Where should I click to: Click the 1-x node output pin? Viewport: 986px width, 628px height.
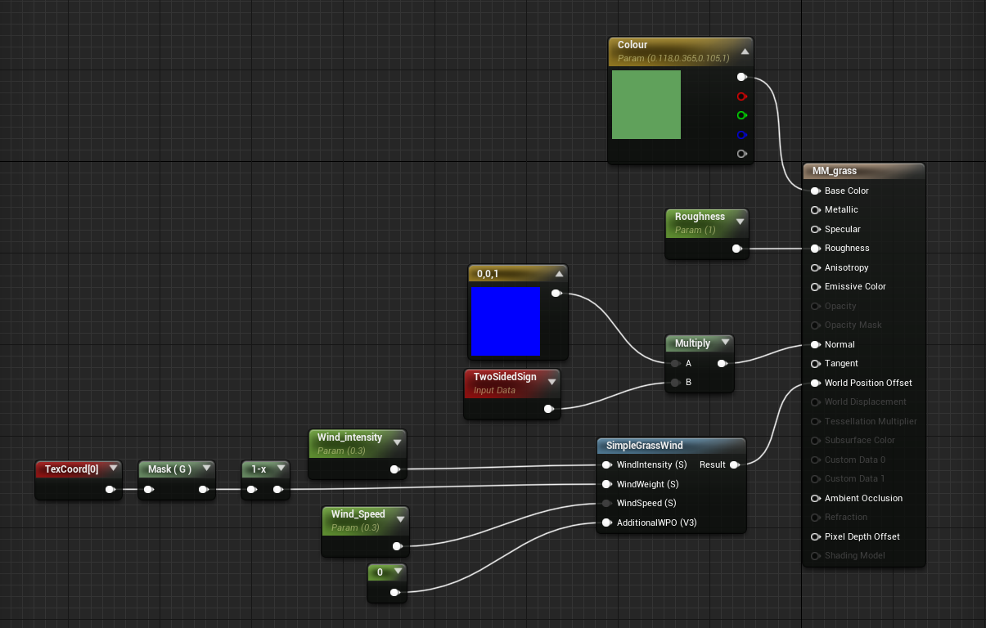[277, 490]
